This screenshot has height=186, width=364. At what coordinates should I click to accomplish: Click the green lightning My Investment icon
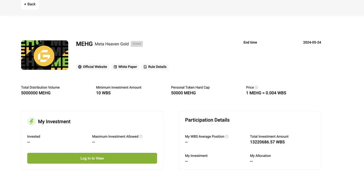32,122
